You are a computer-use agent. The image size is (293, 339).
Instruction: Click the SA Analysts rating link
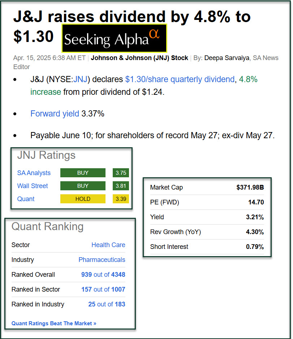tap(34, 173)
